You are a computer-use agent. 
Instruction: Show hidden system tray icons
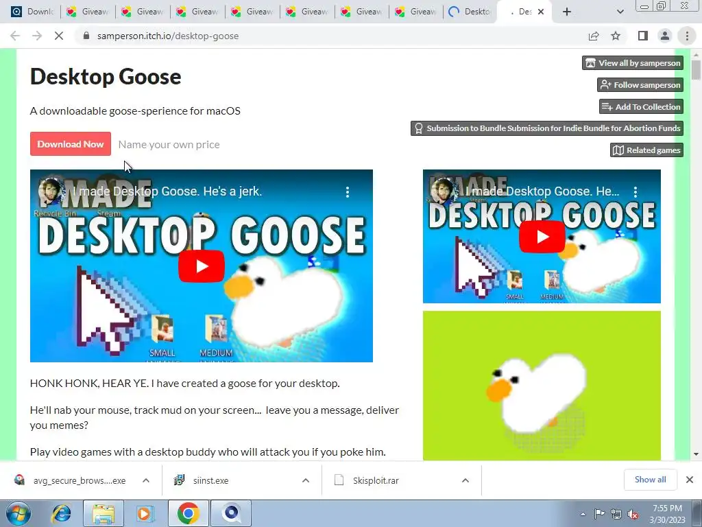583,515
